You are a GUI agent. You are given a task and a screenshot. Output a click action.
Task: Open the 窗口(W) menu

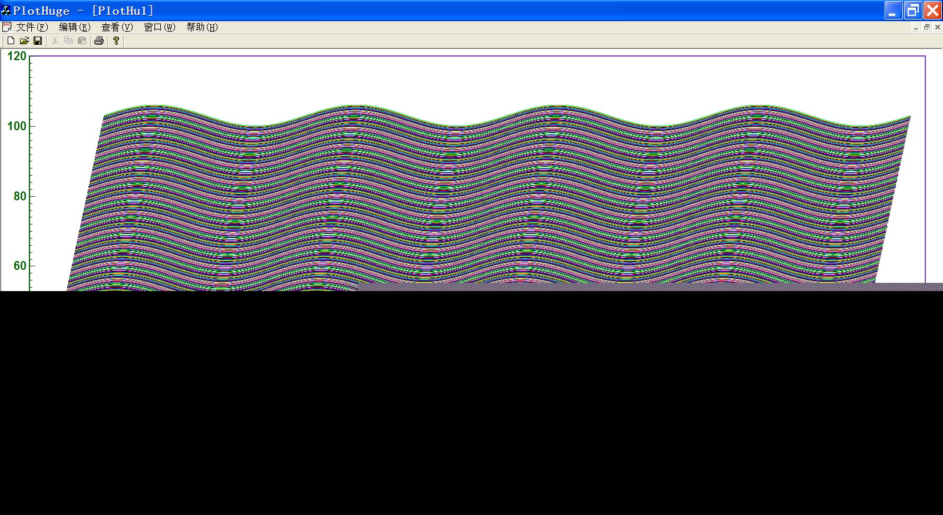(x=159, y=27)
